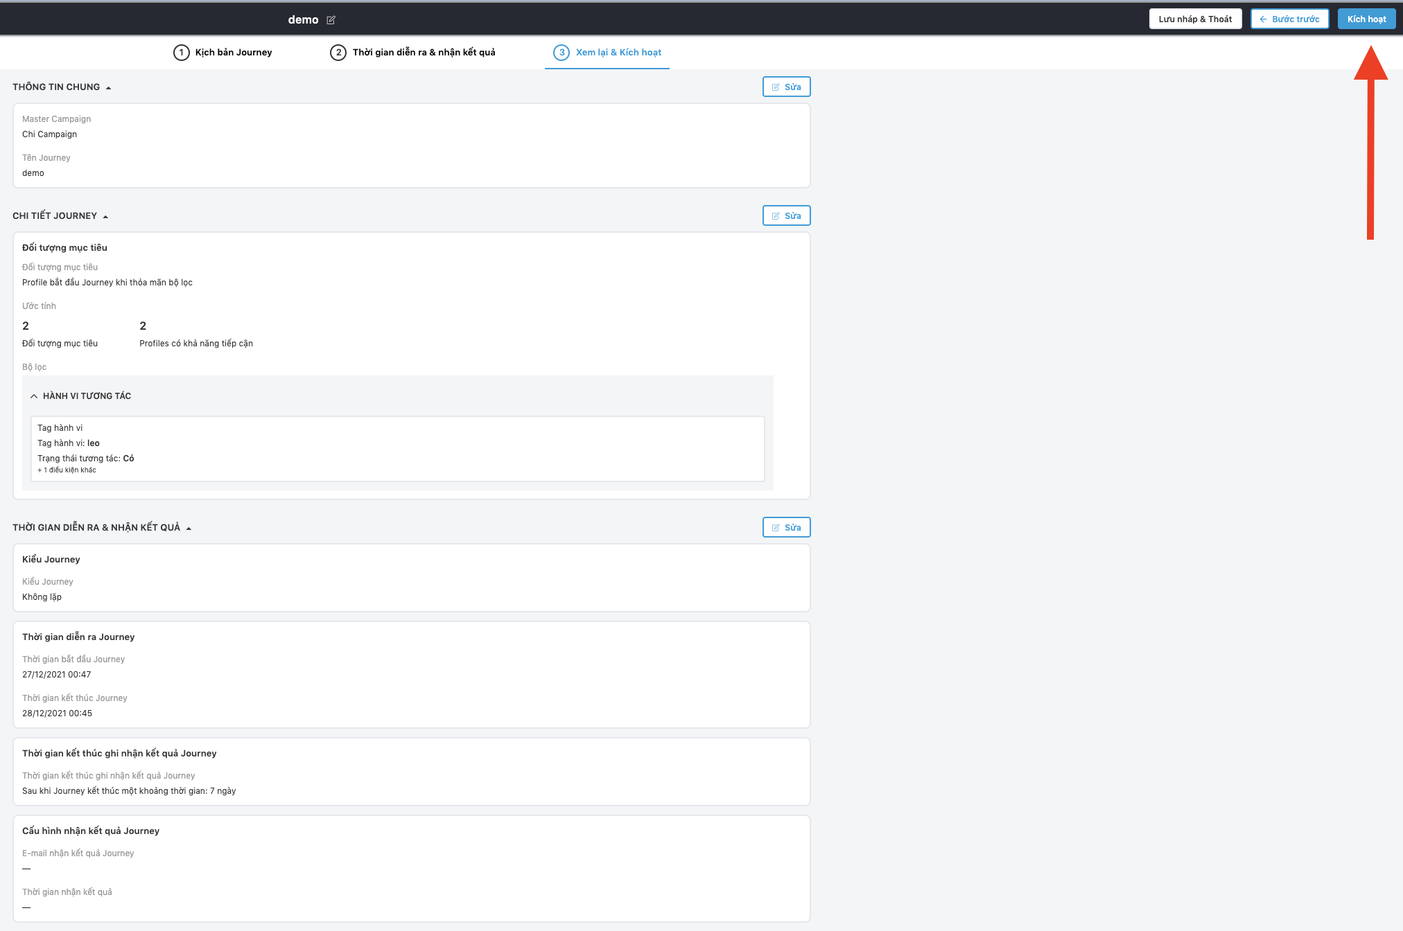The width and height of the screenshot is (1403, 931).
Task: Click step 1 circle icon
Action: click(181, 53)
